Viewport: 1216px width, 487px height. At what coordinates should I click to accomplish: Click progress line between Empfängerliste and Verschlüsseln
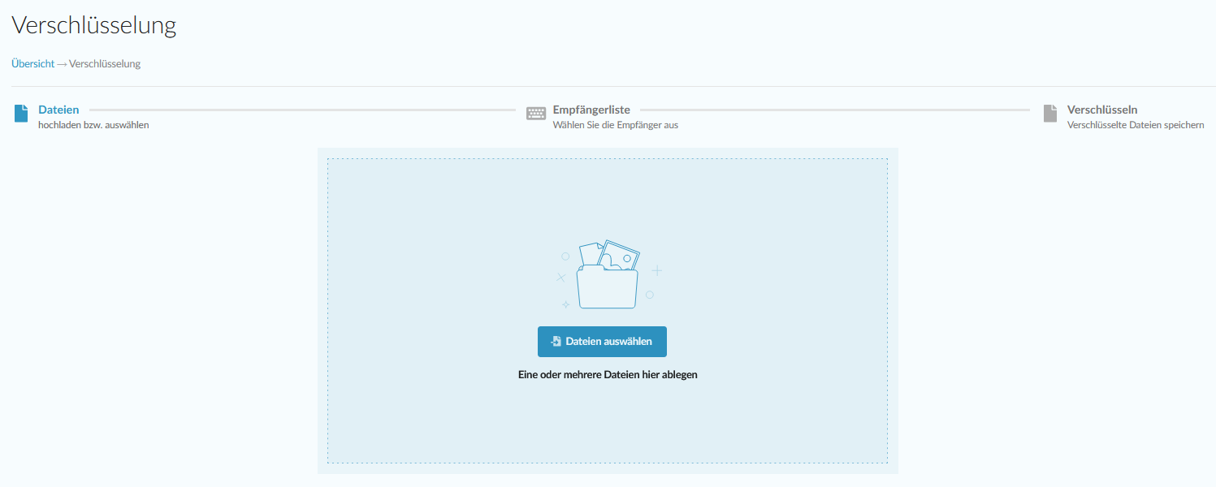click(835, 110)
